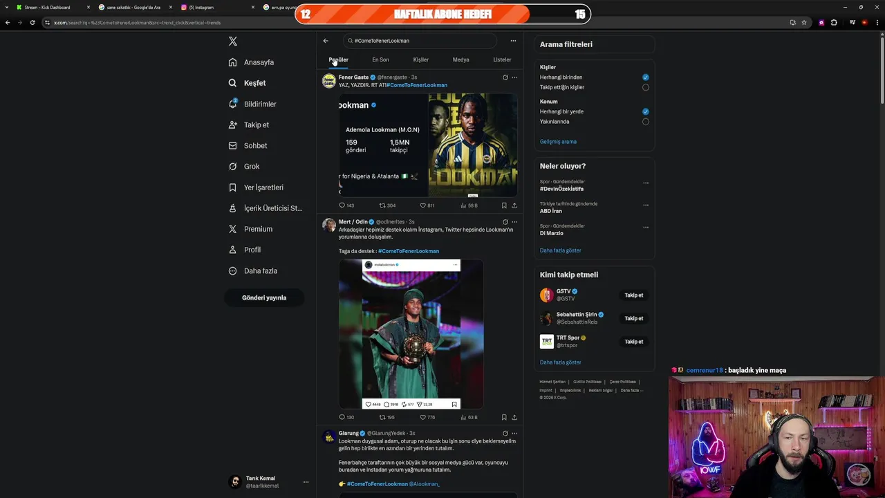
Task: Open Sohbet messages
Action: point(248,146)
